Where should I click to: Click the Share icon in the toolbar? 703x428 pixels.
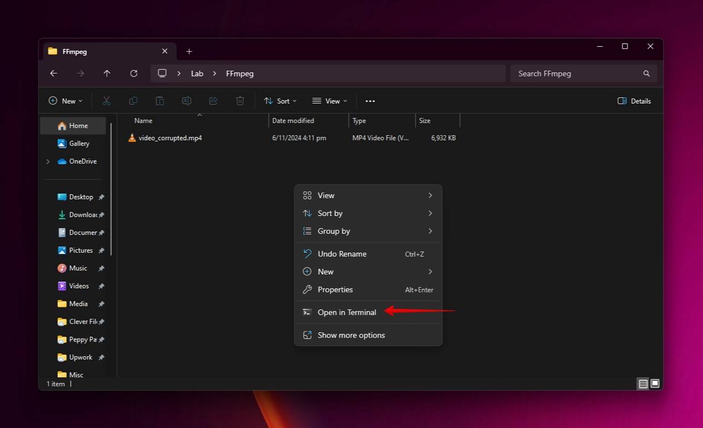214,101
